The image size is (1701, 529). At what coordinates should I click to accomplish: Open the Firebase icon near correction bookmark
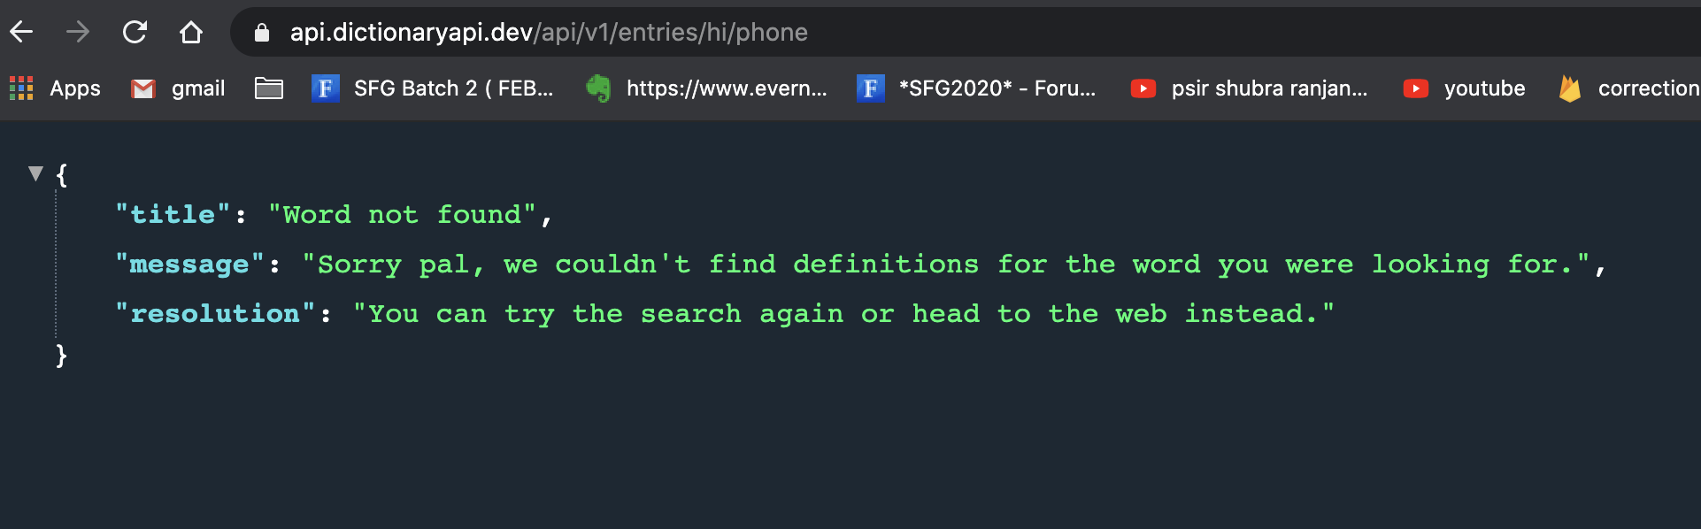click(1571, 88)
